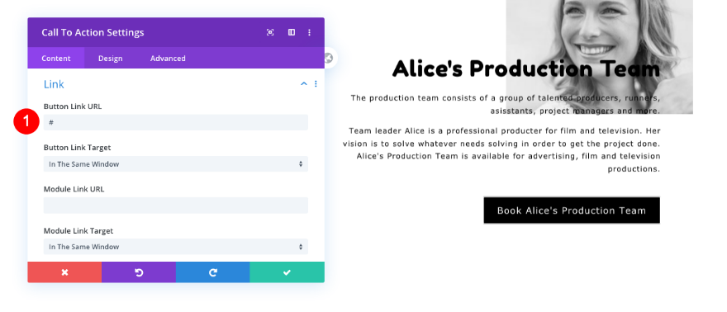
Task: Discard changes with the red X button
Action: pos(64,272)
